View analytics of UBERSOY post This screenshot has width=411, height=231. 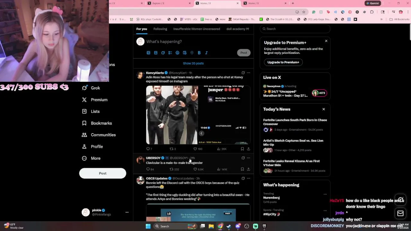pyautogui.click(x=222, y=169)
